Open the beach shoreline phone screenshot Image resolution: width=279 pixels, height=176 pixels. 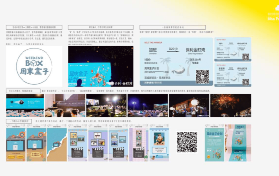click(x=57, y=143)
